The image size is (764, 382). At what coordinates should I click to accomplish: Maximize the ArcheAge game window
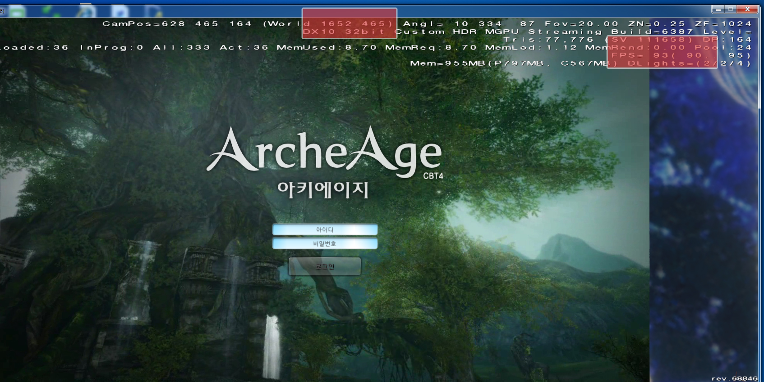(730, 9)
